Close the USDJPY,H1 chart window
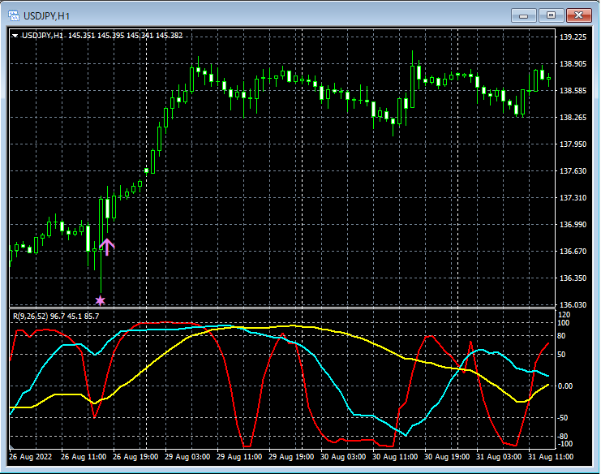Image resolution: width=601 pixels, height=474 pixels. (x=578, y=15)
